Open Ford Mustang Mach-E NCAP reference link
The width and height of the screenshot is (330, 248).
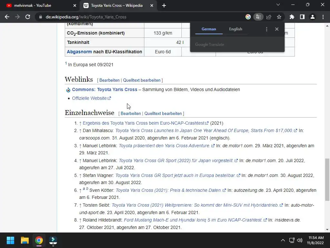click(x=195, y=220)
